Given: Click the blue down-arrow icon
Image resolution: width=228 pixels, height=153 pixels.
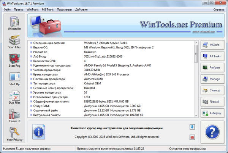Looking at the screenshot, I should pos(192,127).
